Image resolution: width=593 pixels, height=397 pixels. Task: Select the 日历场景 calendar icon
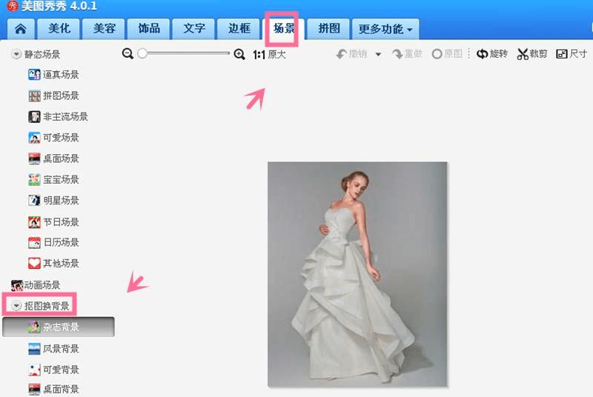pos(34,242)
